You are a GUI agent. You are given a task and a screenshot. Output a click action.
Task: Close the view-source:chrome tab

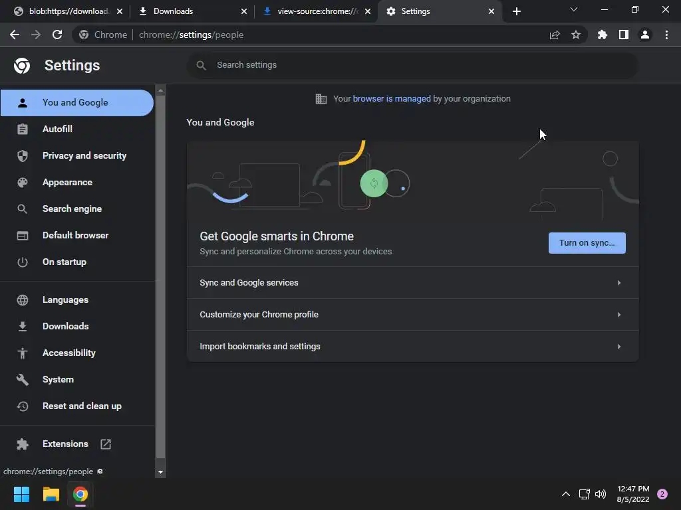pos(368,11)
